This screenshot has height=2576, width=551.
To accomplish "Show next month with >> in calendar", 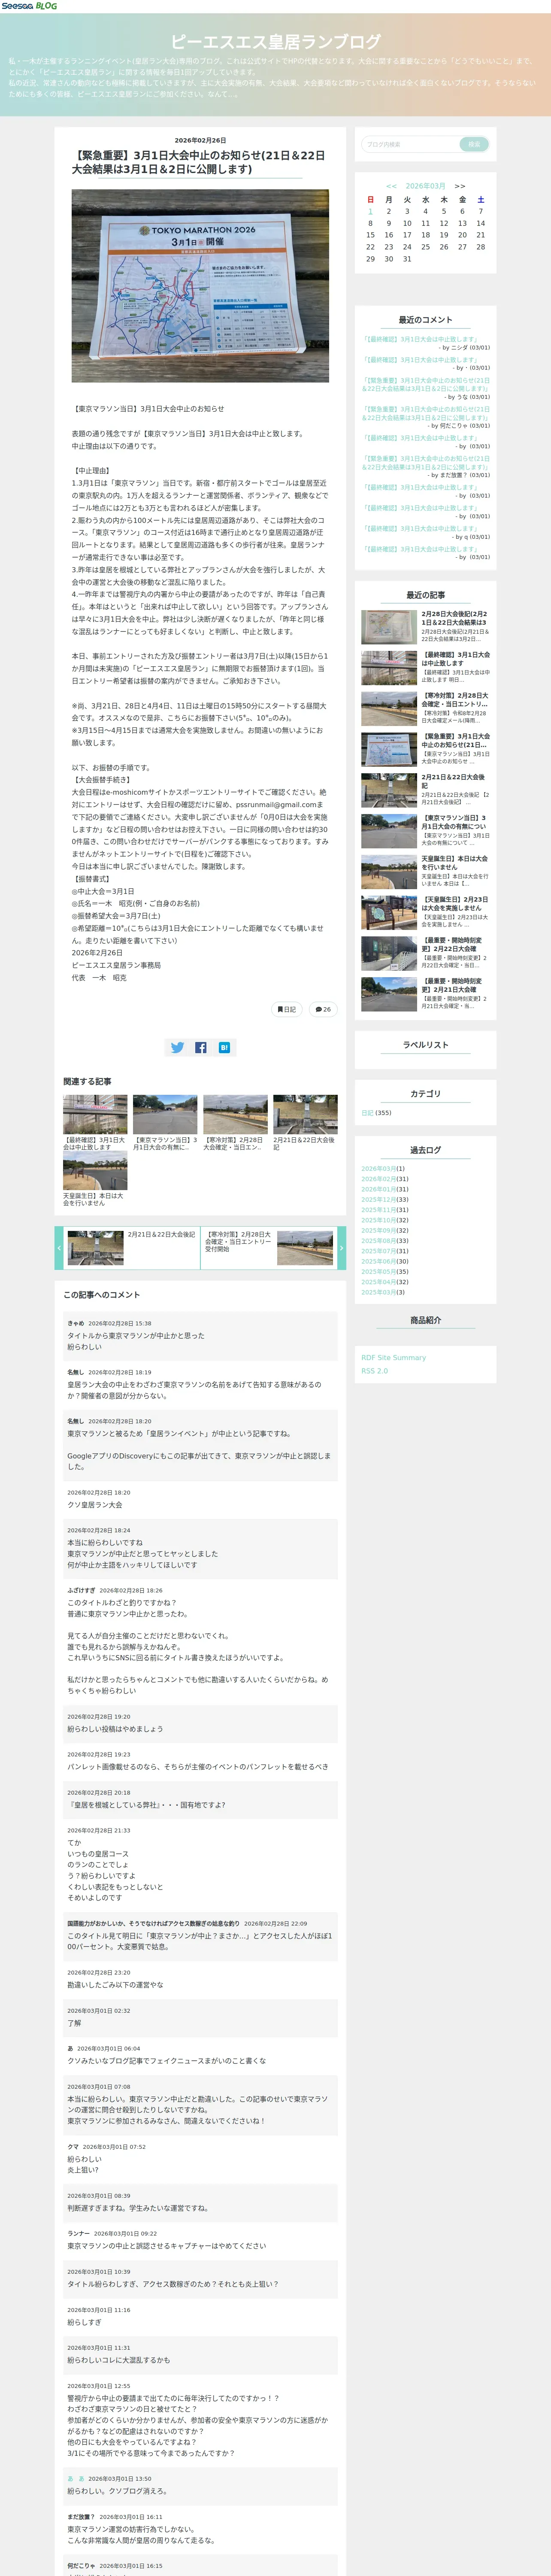I will pos(459,186).
